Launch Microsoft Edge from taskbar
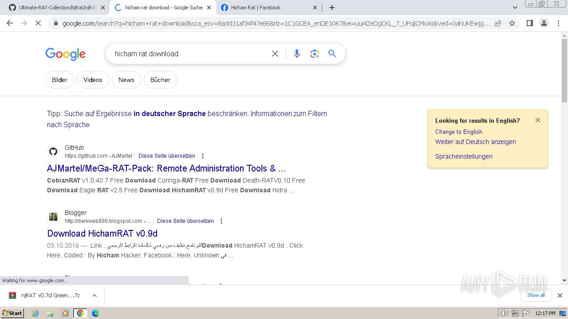The image size is (568, 319). pyautogui.click(x=95, y=313)
